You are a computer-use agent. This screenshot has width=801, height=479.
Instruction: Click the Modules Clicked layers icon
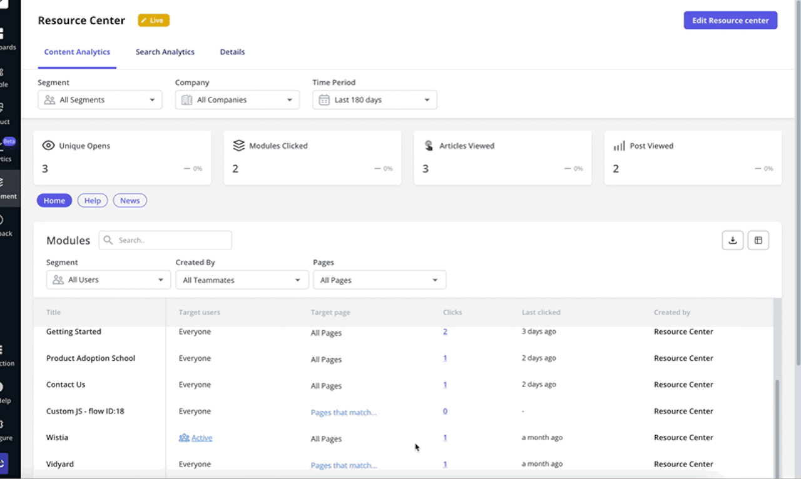point(238,146)
